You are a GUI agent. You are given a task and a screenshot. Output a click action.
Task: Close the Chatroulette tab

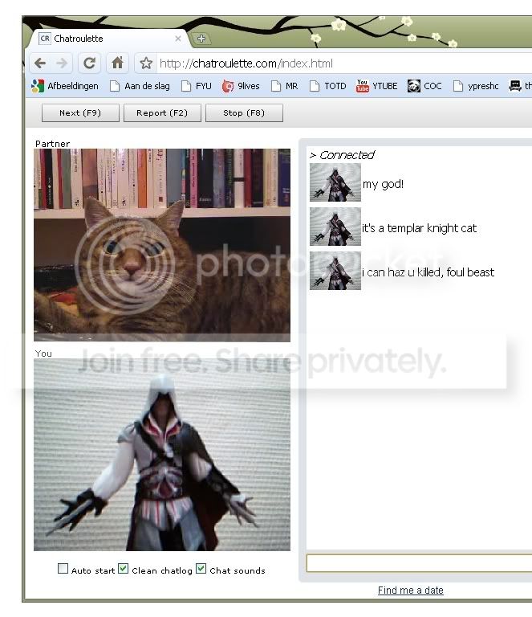click(x=178, y=39)
